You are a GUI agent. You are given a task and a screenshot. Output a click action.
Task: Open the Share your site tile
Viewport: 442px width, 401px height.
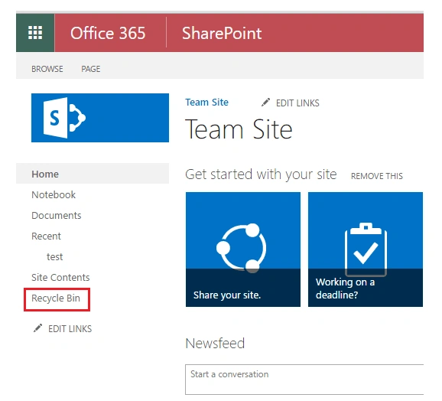click(x=243, y=249)
